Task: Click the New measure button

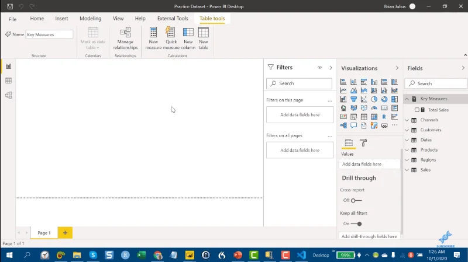Action: pos(153,38)
